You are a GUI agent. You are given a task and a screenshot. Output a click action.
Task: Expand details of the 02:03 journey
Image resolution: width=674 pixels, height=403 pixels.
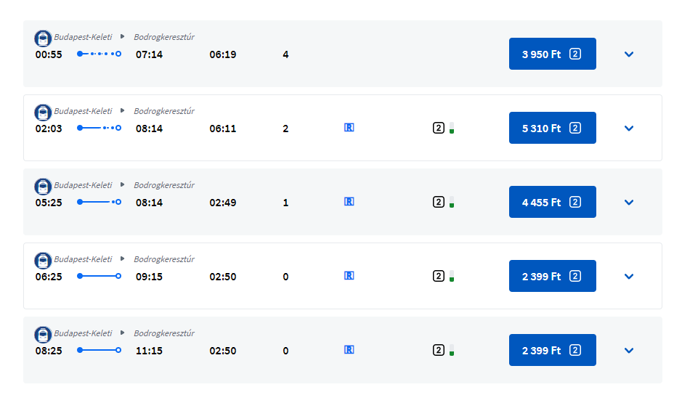pos(629,129)
